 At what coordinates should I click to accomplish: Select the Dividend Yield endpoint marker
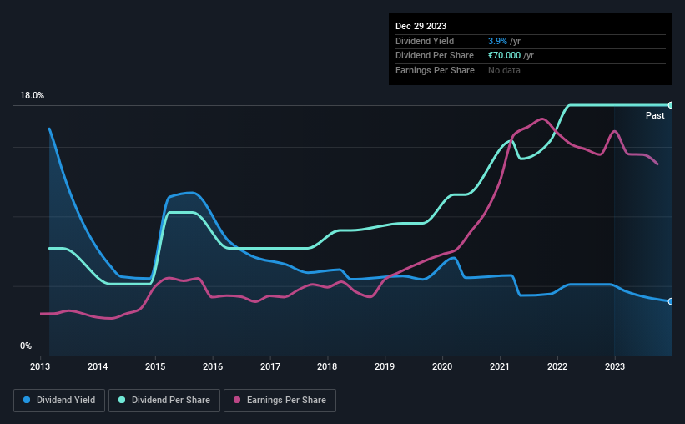[x=671, y=301]
